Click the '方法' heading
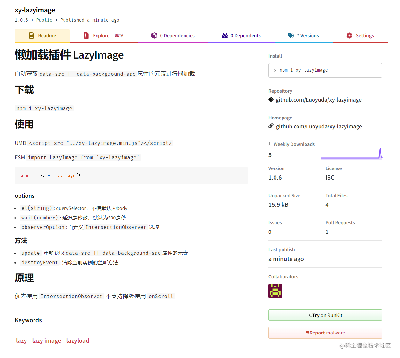Image resolution: width=400 pixels, height=358 pixels. click(21, 240)
